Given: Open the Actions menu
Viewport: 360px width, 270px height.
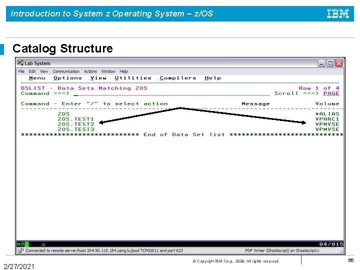Looking at the screenshot, I should click(90, 71).
